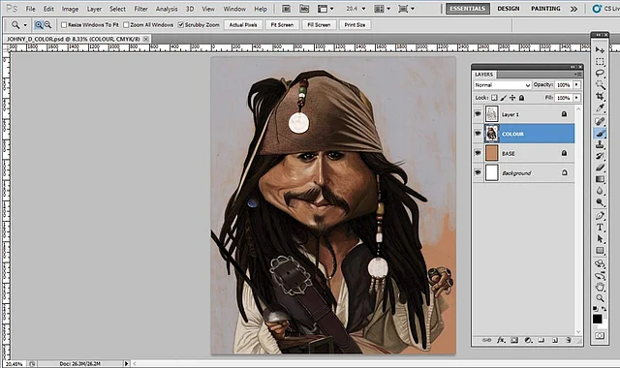The height and width of the screenshot is (368, 620).
Task: Select the Zoom tool in the toolbox
Action: (600, 298)
